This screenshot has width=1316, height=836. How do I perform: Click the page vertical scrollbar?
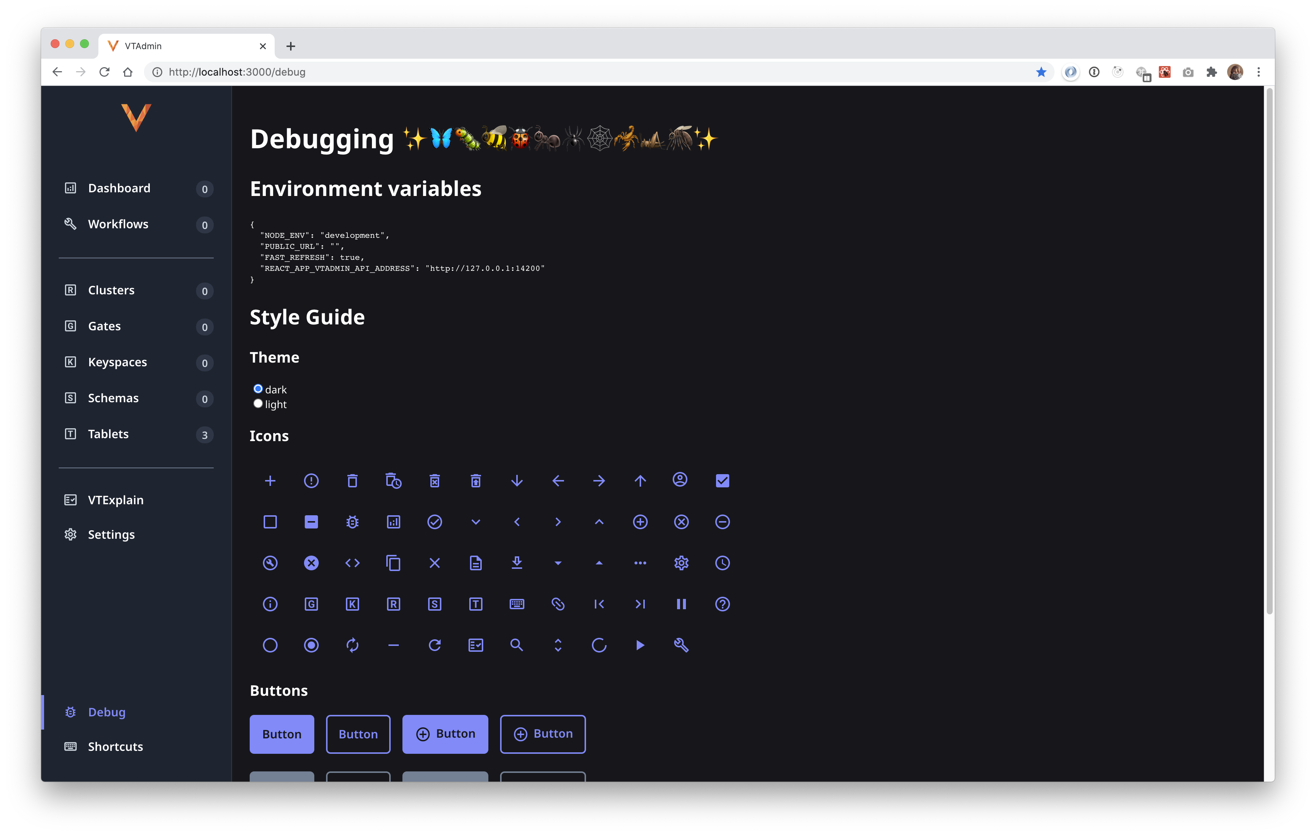(x=1269, y=349)
